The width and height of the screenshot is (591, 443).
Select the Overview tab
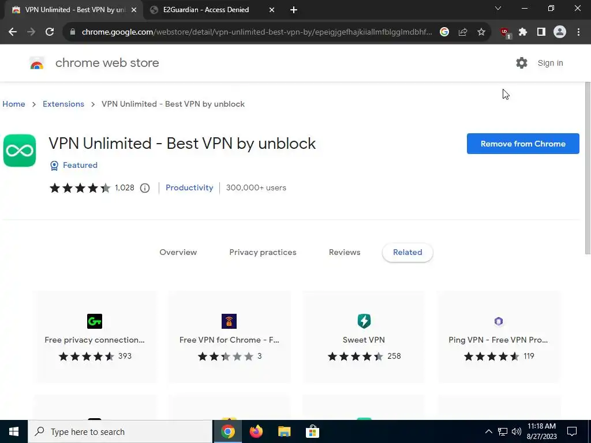pos(178,253)
